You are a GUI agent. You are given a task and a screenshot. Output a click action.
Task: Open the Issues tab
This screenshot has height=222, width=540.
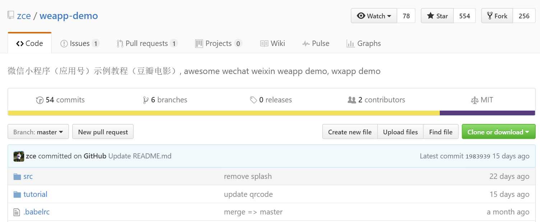(x=80, y=43)
